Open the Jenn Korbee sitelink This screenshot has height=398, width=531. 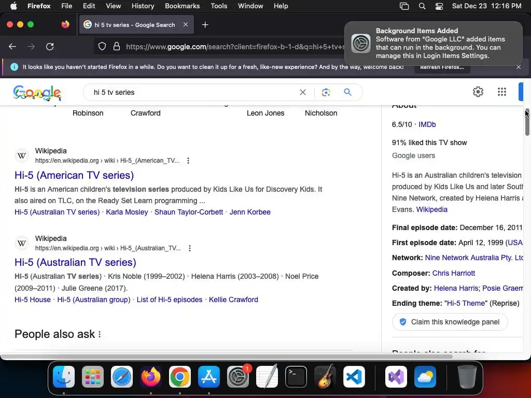250,212
